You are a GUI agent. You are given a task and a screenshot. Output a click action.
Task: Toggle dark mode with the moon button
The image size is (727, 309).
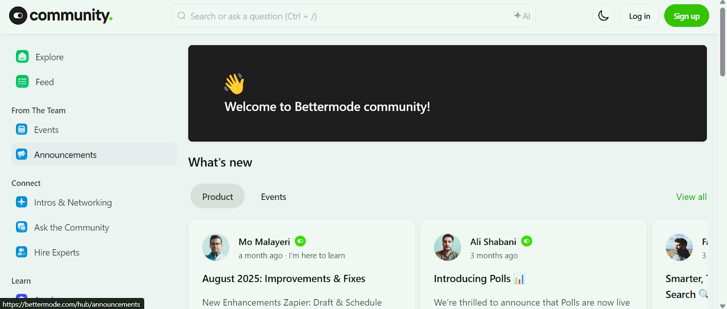pos(603,16)
